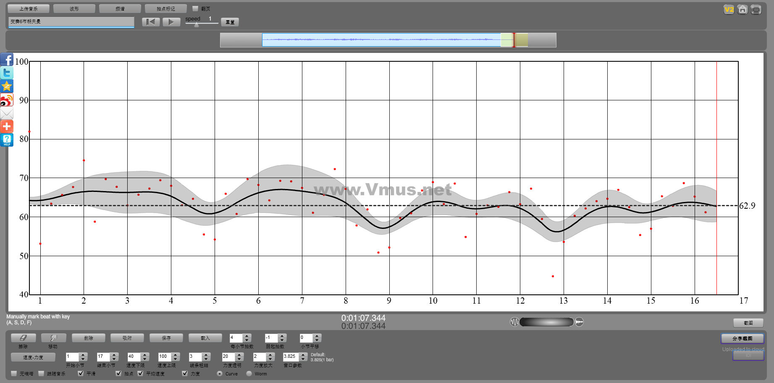Switch to the 波形 waveform view

[x=74, y=8]
